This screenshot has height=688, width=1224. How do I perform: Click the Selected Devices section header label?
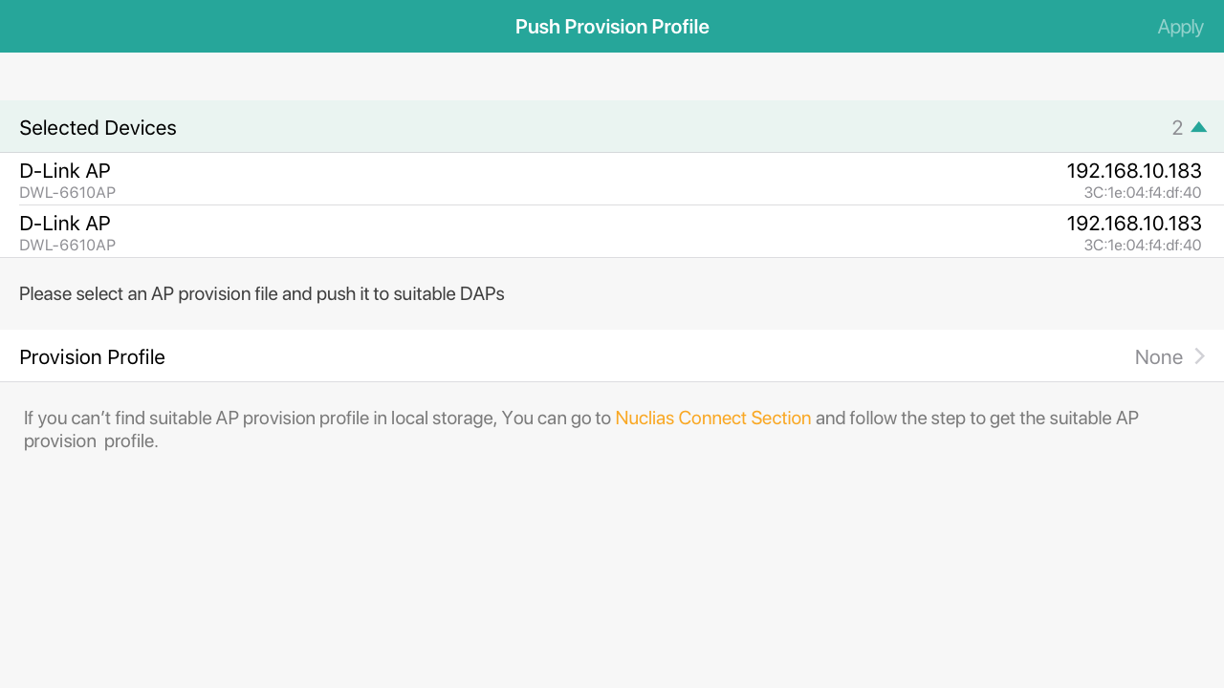coord(98,128)
